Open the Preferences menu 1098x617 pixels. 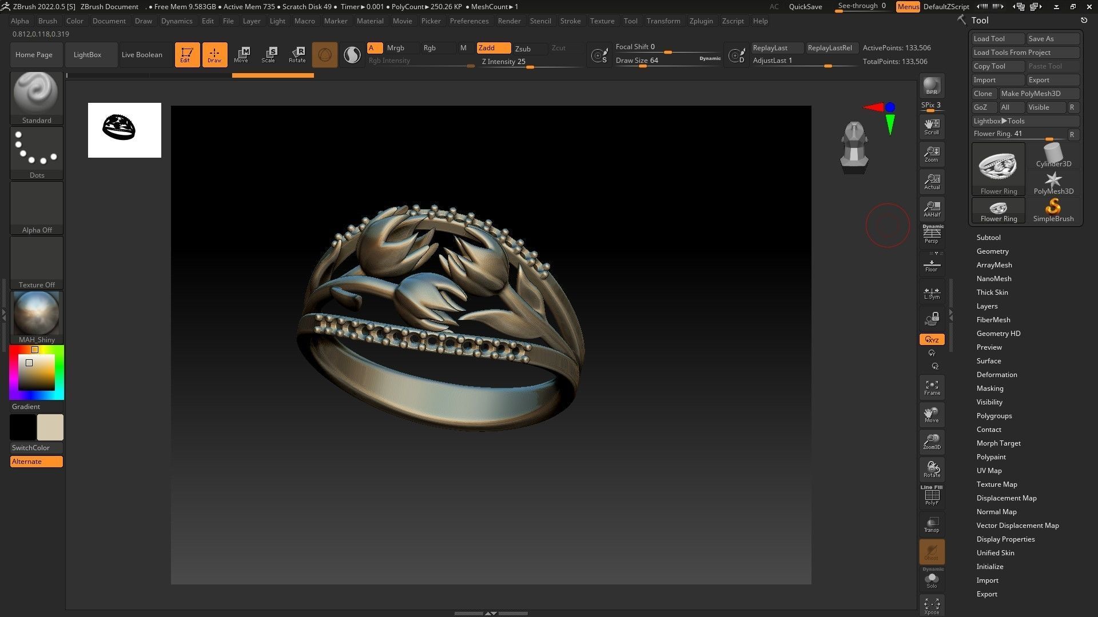click(469, 21)
